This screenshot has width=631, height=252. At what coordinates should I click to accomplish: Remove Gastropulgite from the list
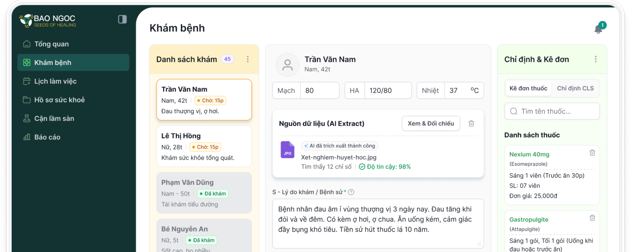(x=592, y=218)
